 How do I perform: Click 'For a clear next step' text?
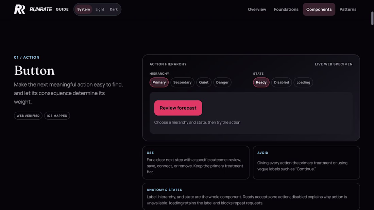195,166
